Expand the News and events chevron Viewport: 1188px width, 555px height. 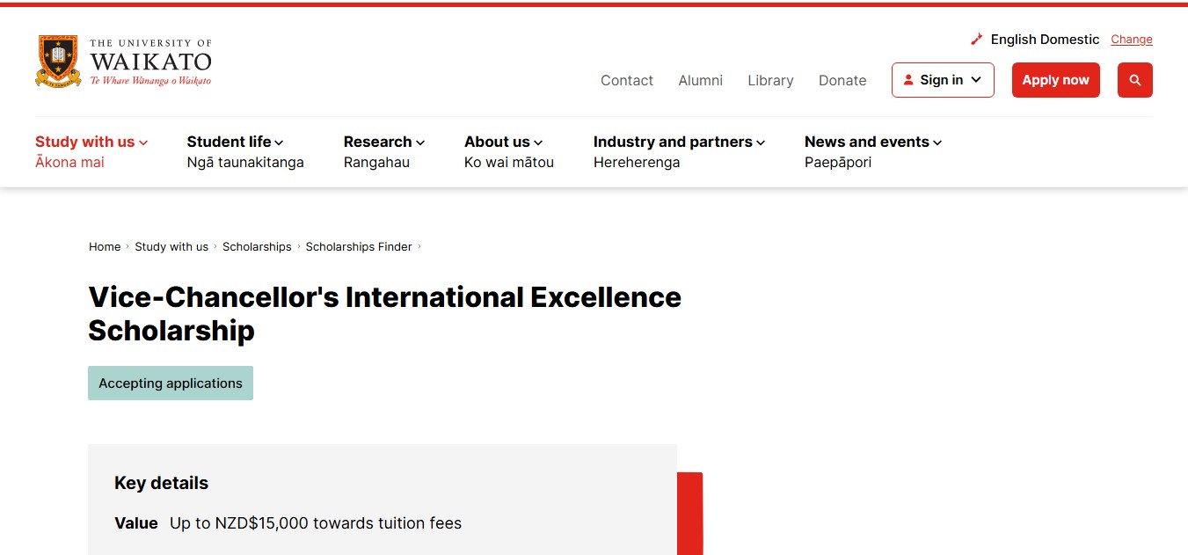click(937, 142)
